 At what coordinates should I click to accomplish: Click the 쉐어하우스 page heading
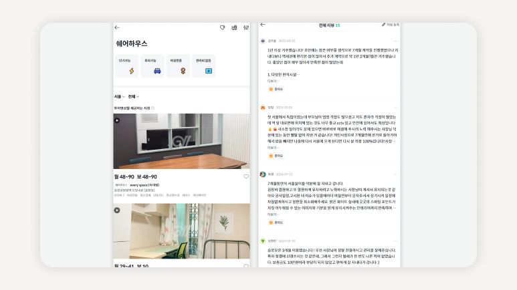pyautogui.click(x=132, y=43)
